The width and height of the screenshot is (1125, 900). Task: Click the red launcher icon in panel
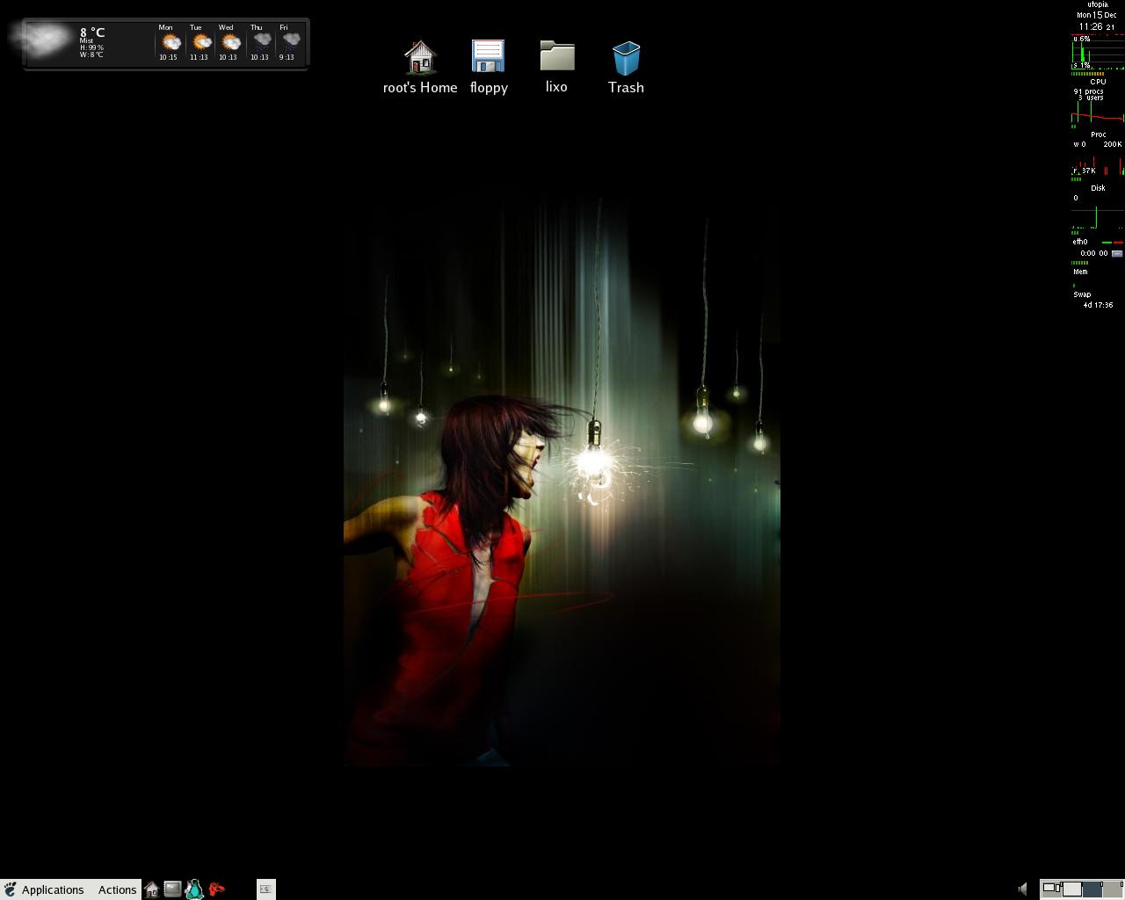(x=216, y=889)
